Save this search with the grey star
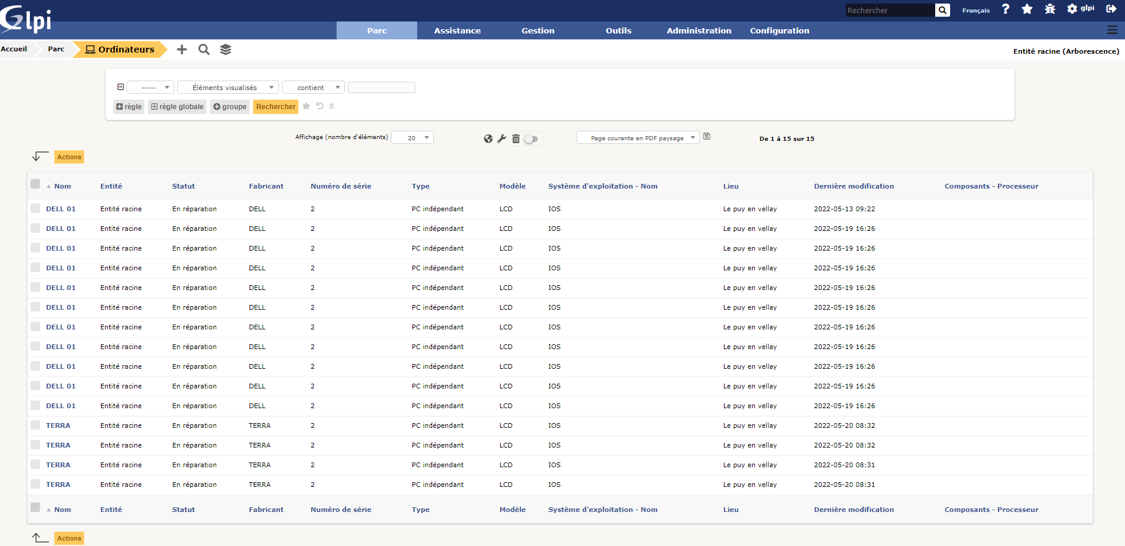 (306, 106)
